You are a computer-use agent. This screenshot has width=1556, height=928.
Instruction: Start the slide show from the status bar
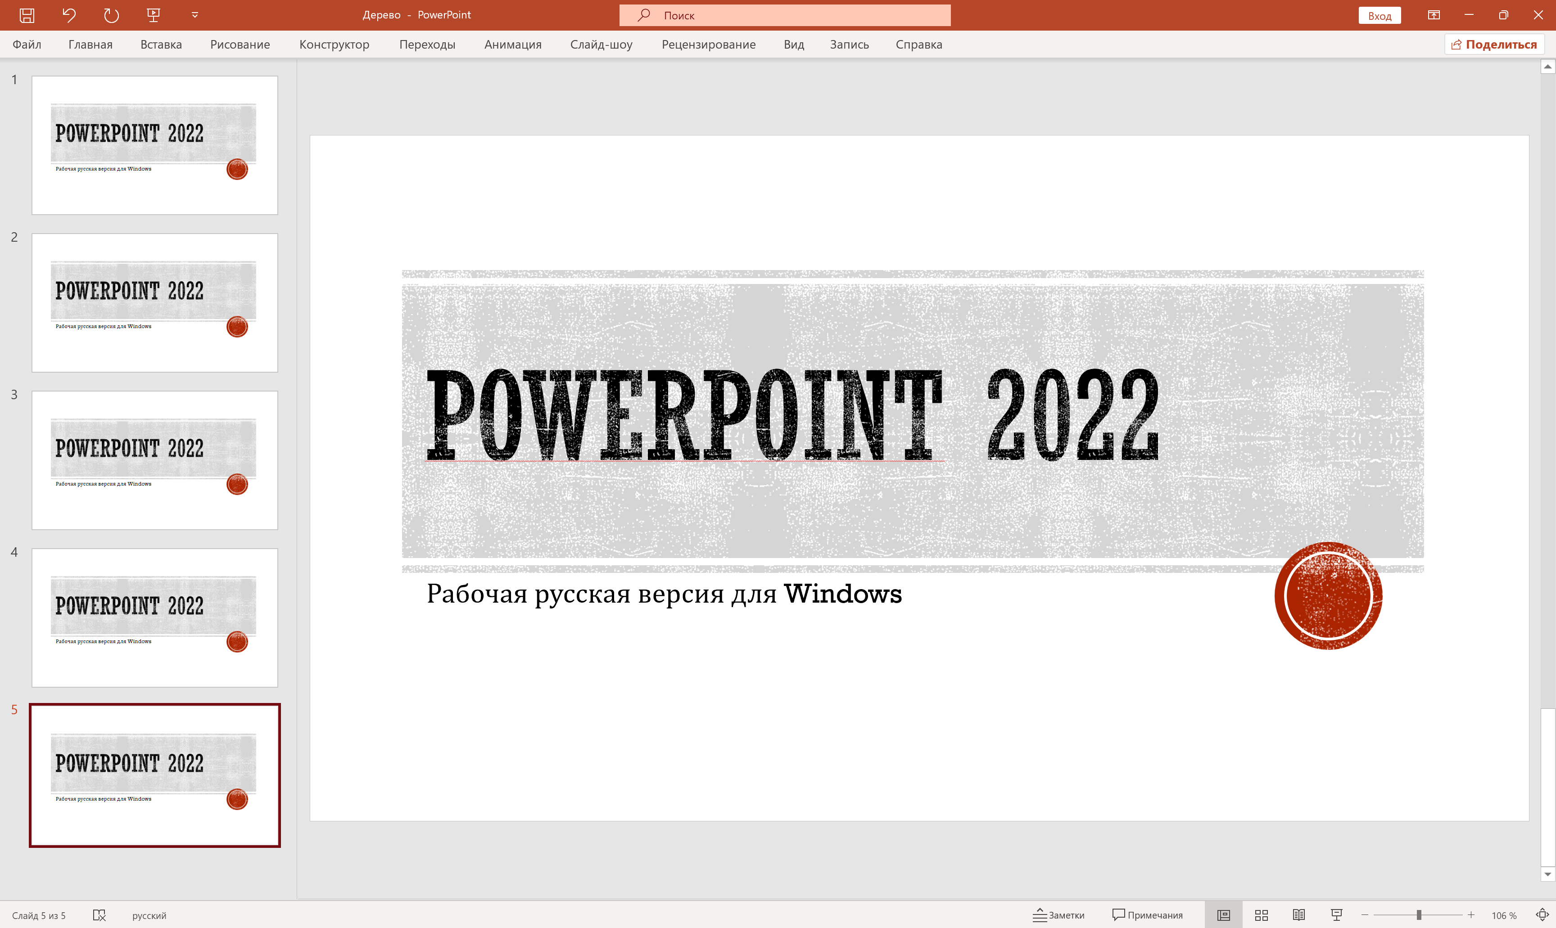coord(1335,914)
